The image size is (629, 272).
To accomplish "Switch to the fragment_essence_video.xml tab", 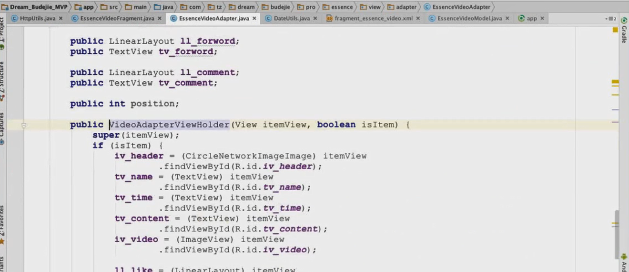I will coord(373,19).
